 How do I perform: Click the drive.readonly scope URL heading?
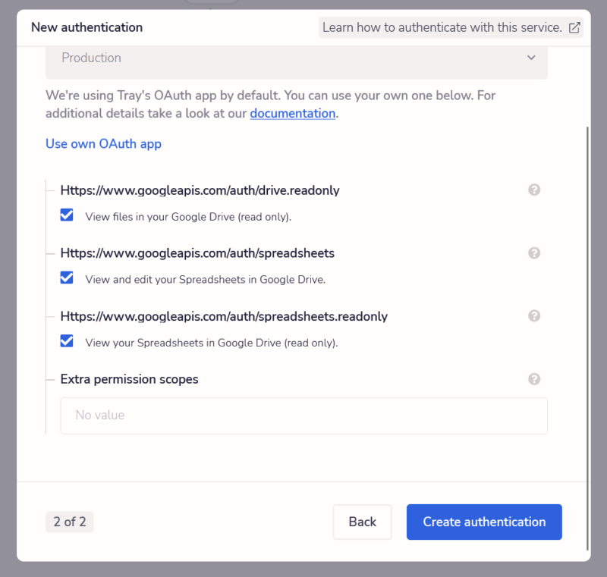pos(200,190)
